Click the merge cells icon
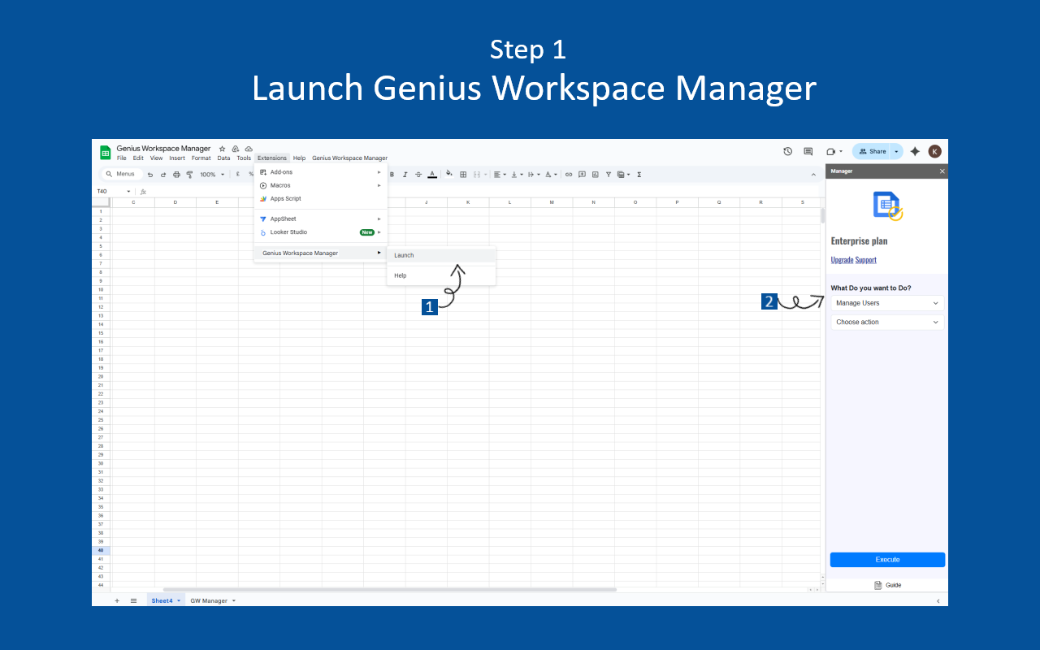1040x650 pixels. tap(477, 175)
